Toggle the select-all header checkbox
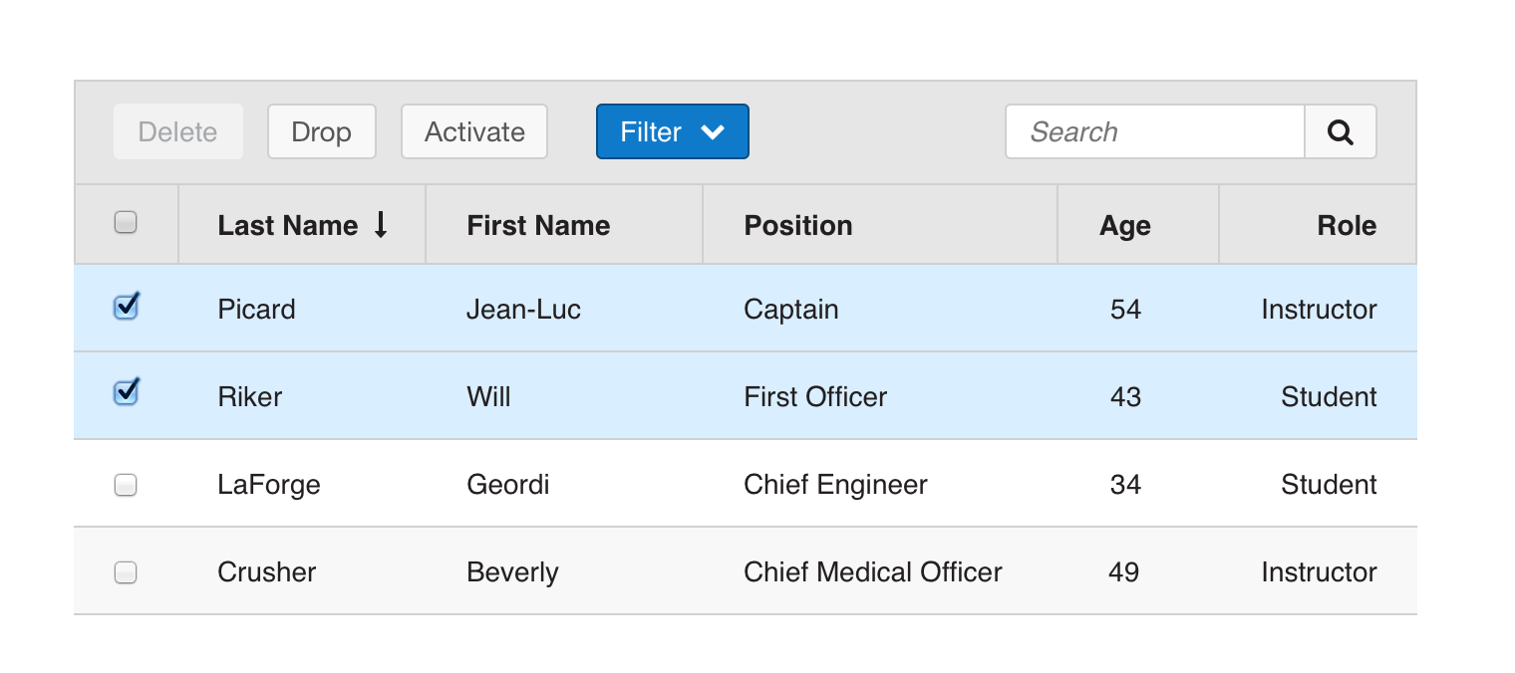 pyautogui.click(x=126, y=222)
